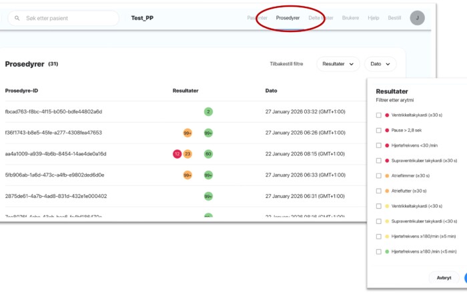Open procedure fbcad763-f8bc-4f15-b050-bdfe44802a6d
This screenshot has width=467, height=294.
coord(53,111)
